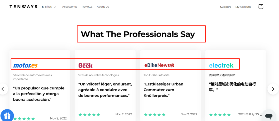Click the German eBikeNews review quote
The width and height of the screenshot is (279, 121).
click(163, 90)
